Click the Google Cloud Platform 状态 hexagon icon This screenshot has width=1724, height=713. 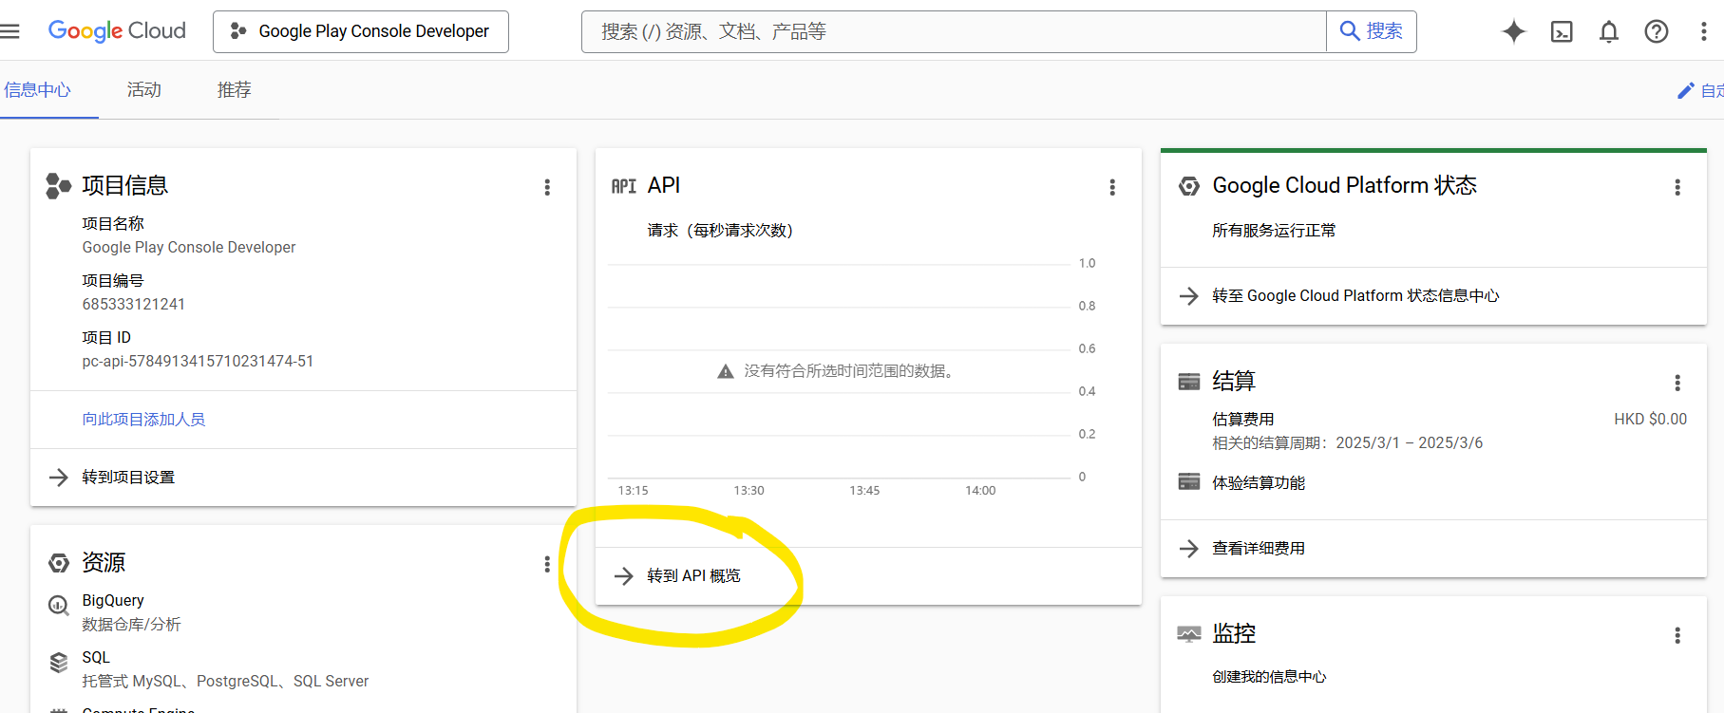click(1189, 186)
